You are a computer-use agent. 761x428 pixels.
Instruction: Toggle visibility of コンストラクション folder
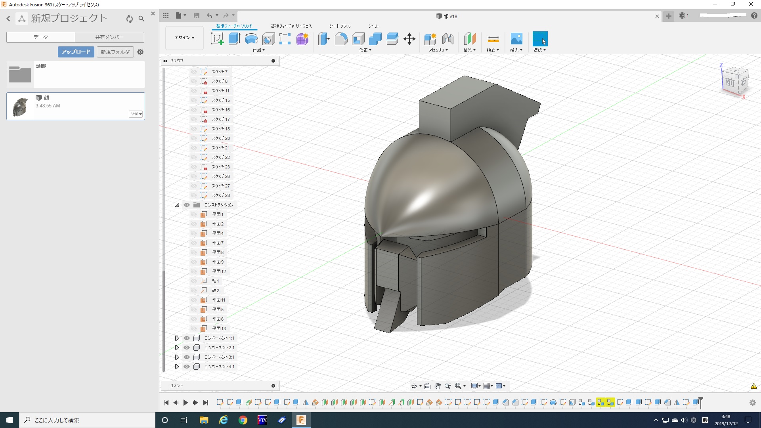(187, 205)
